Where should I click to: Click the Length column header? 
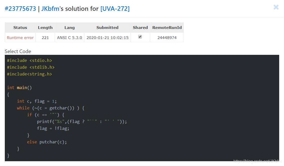[45, 28]
